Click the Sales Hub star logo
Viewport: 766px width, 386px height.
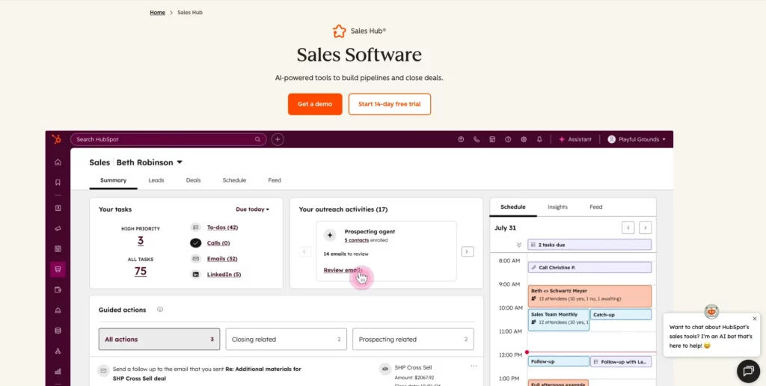tap(339, 31)
